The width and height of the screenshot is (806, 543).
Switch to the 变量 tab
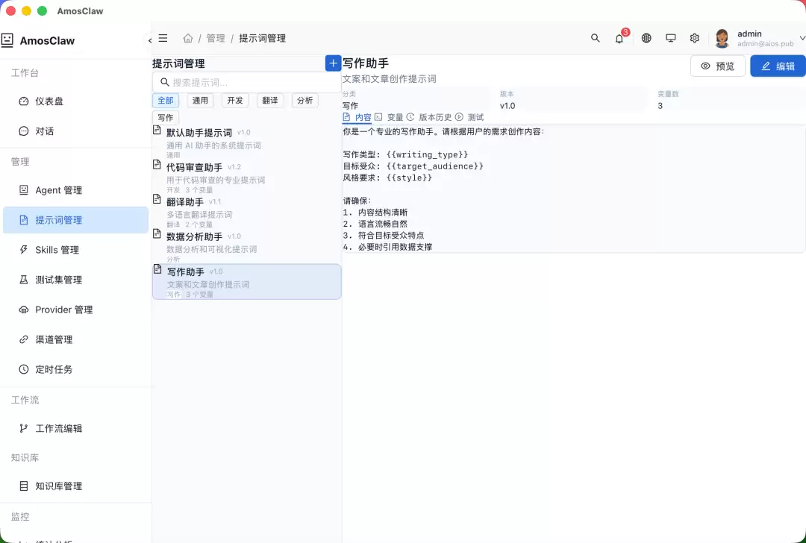point(389,117)
